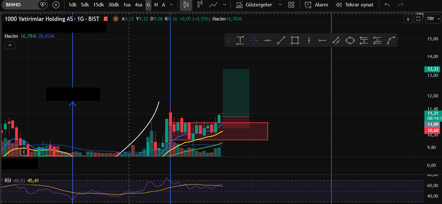The height and width of the screenshot is (204, 442).
Task: Select the rectangle drawing tool
Action: pos(295,40)
